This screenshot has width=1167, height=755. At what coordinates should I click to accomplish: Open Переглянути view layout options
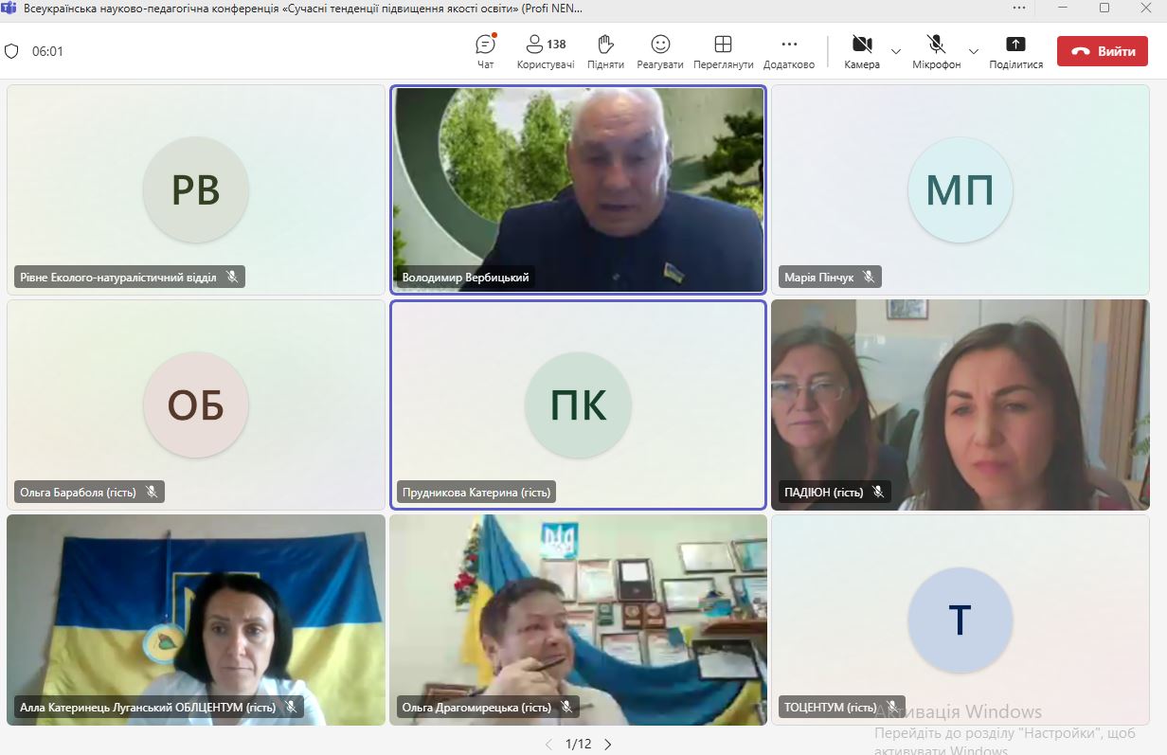tap(723, 45)
